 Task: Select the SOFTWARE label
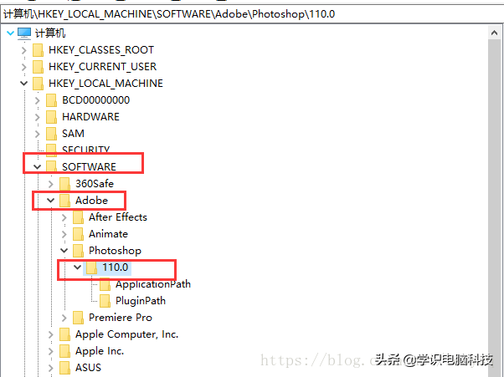point(89,167)
